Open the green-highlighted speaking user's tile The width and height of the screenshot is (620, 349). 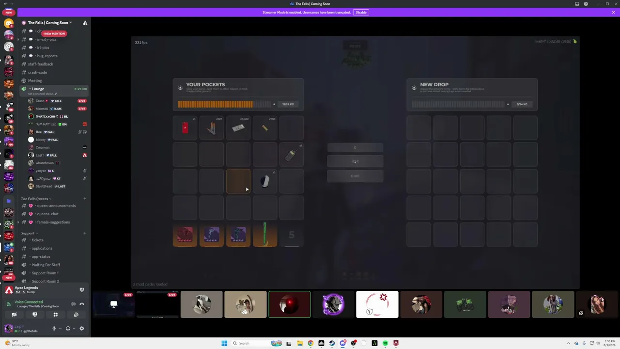pyautogui.click(x=290, y=304)
